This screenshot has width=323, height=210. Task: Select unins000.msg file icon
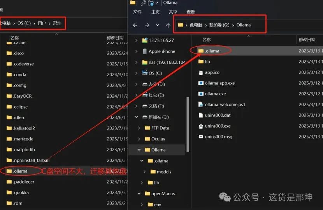pos(201,136)
